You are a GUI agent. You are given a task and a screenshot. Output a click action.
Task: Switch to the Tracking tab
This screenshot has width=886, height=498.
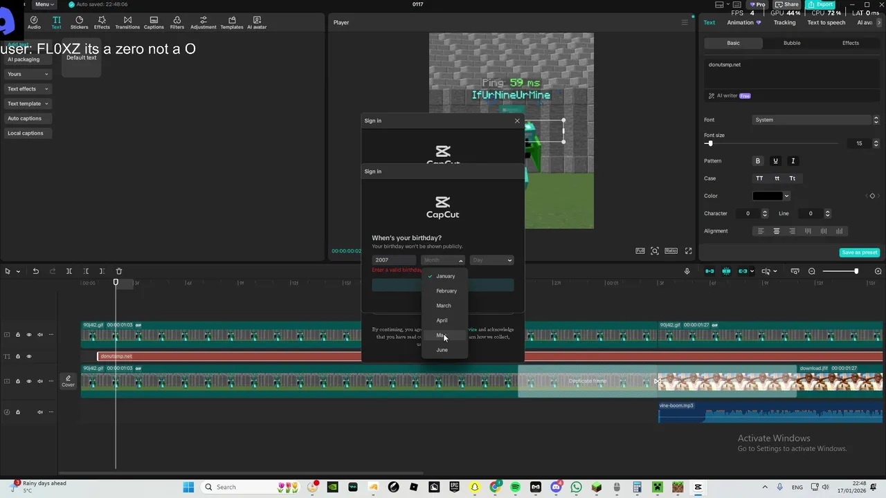click(x=784, y=22)
